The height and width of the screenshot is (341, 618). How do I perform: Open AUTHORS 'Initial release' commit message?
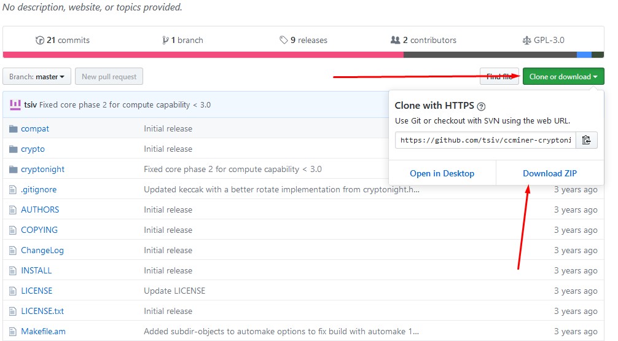168,210
